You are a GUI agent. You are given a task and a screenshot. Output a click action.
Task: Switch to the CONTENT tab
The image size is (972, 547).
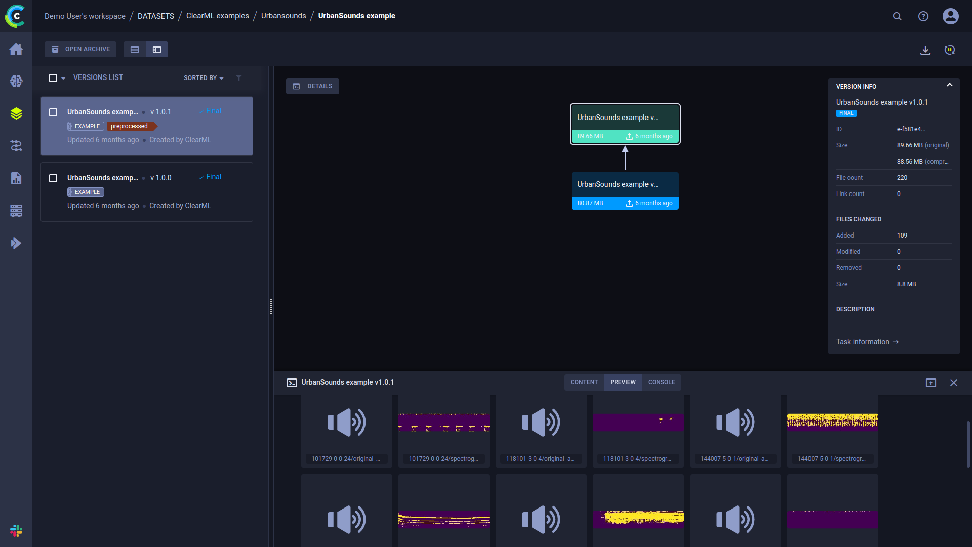[584, 382]
